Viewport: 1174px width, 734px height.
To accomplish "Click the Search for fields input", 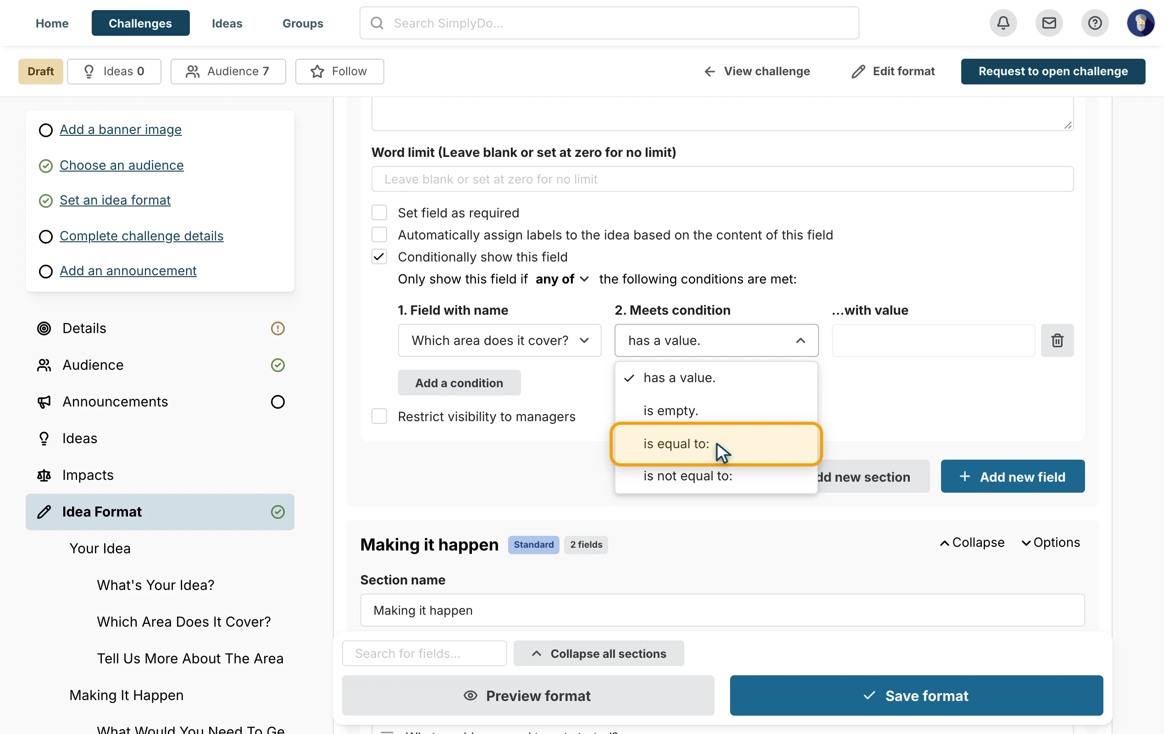I will coord(425,653).
